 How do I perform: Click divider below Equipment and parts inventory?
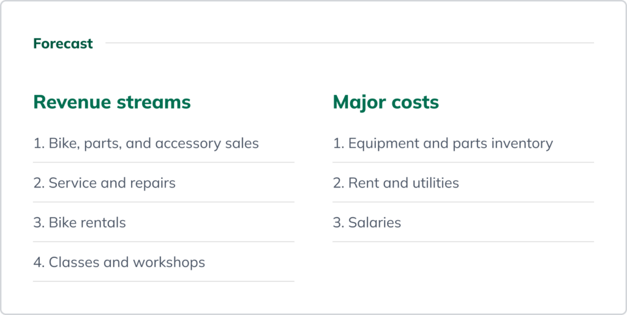[463, 162]
